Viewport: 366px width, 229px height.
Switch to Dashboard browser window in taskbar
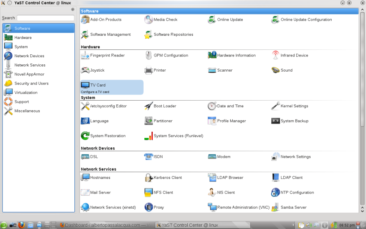pos(105,225)
